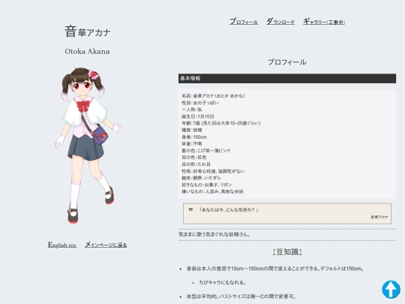Select the 年齢:?歳 line
The height and width of the screenshot is (304, 405).
221,123
